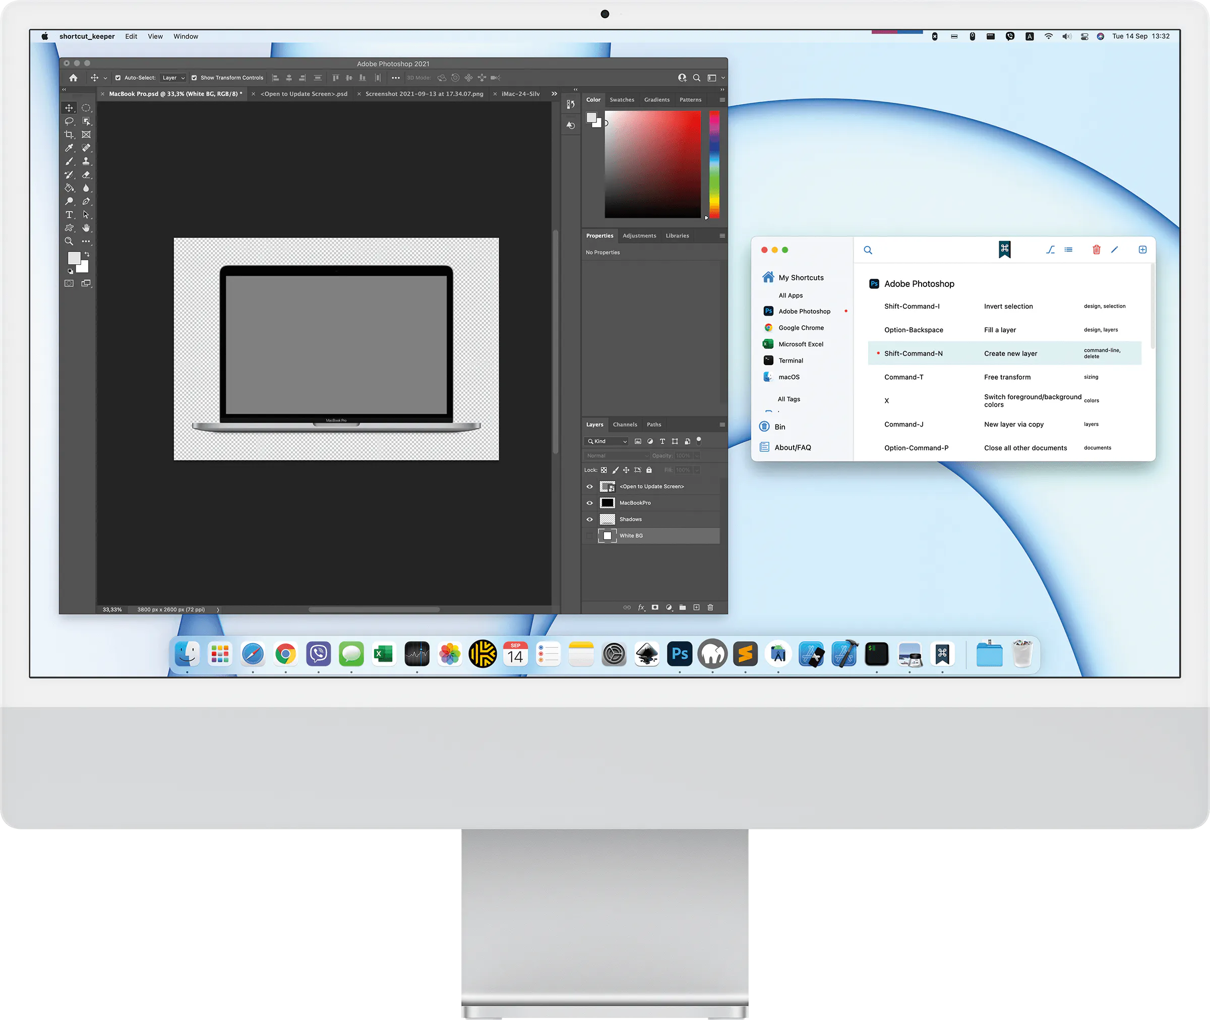The image size is (1210, 1020).
Task: Open the Channels tab
Action: (x=625, y=425)
